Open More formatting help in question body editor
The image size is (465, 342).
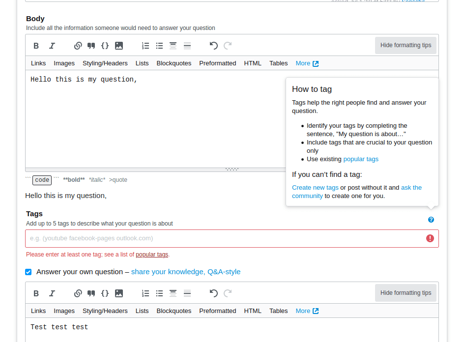[307, 63]
